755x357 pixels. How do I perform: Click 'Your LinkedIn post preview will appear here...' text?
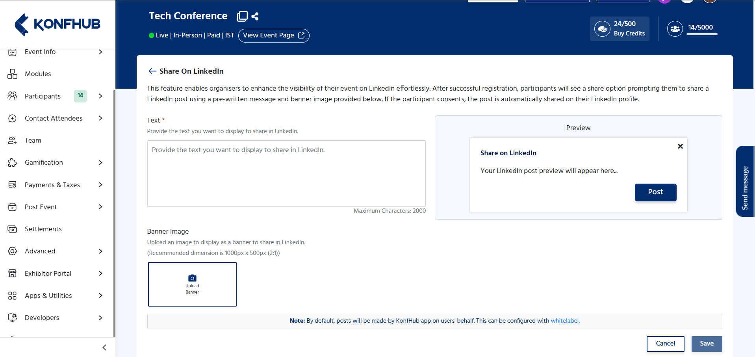pyautogui.click(x=549, y=171)
